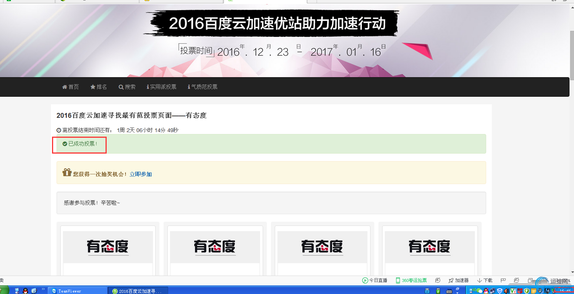
Task: Expand the quick launch overflow chevron
Action: click(x=43, y=289)
